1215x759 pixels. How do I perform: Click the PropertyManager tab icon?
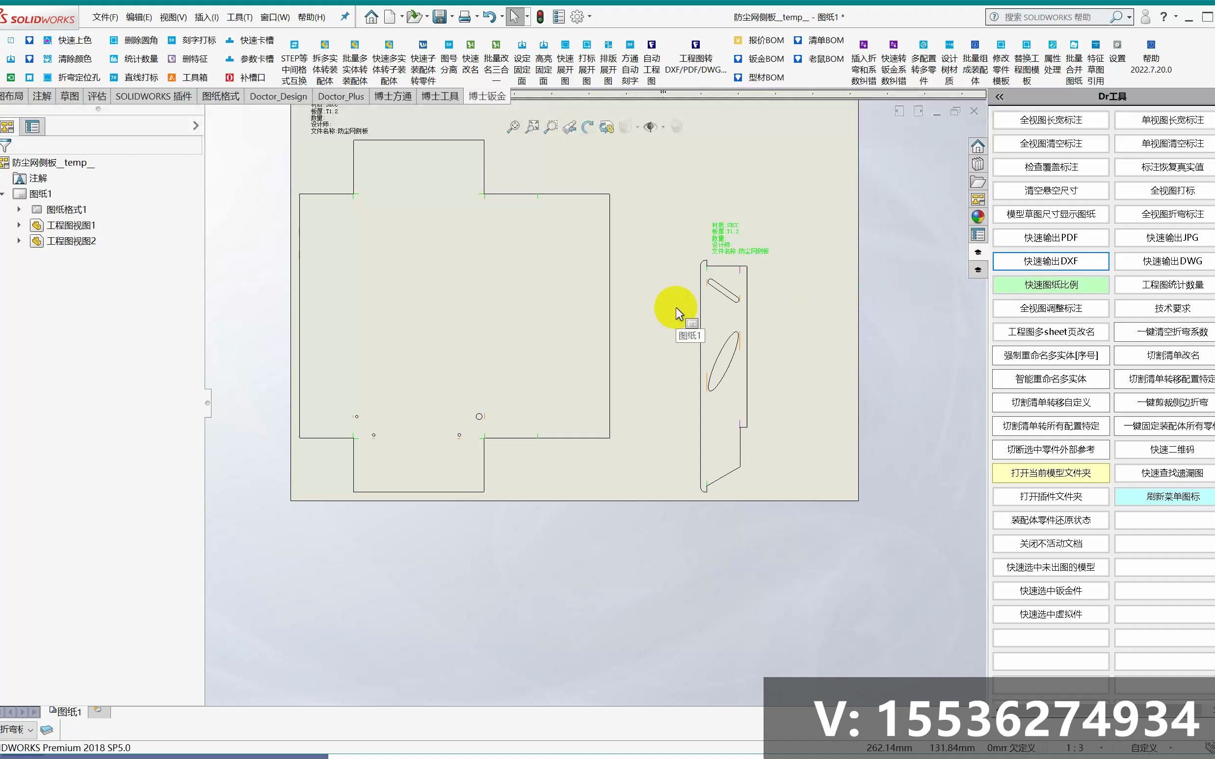(32, 126)
